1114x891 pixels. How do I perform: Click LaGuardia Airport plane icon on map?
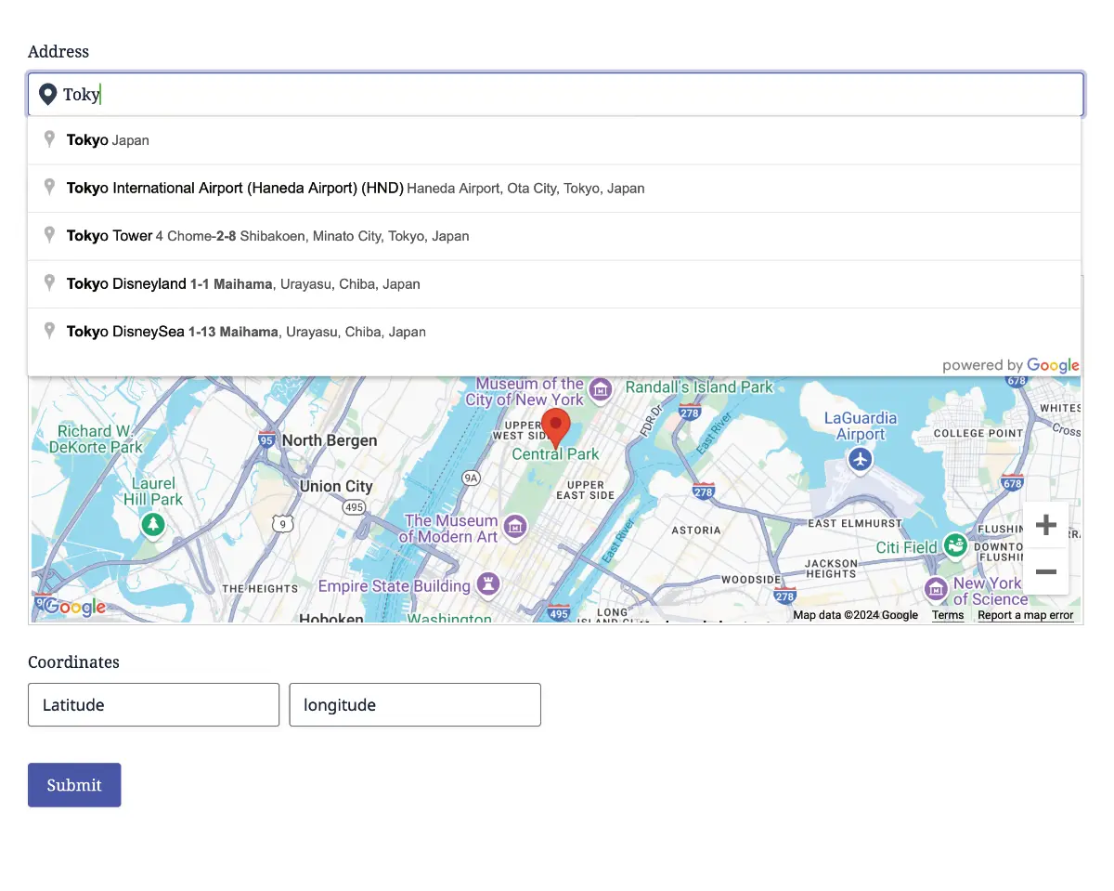(x=861, y=459)
